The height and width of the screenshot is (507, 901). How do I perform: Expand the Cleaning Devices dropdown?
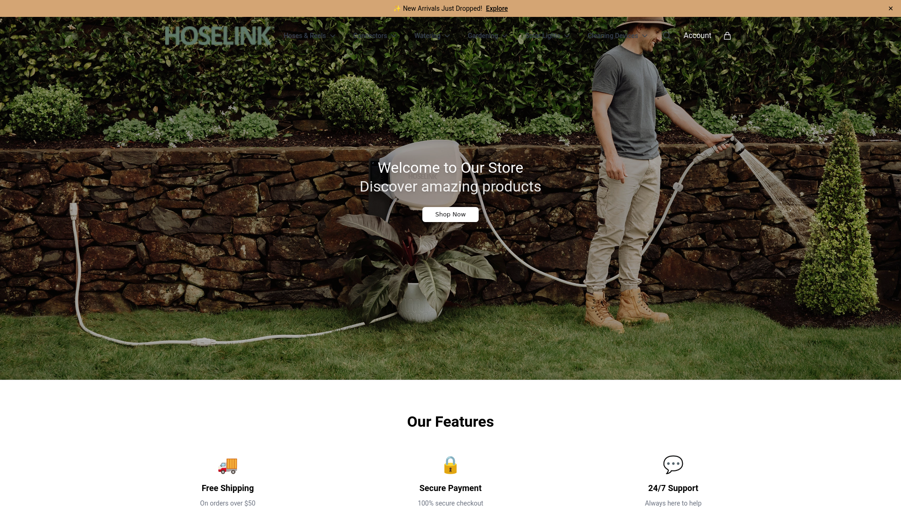click(617, 36)
